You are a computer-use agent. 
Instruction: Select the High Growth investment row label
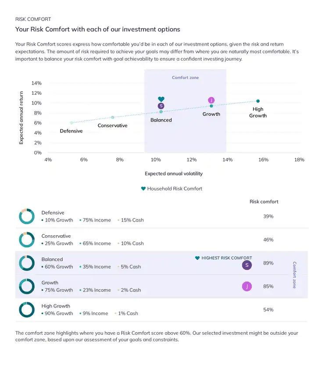point(56,306)
